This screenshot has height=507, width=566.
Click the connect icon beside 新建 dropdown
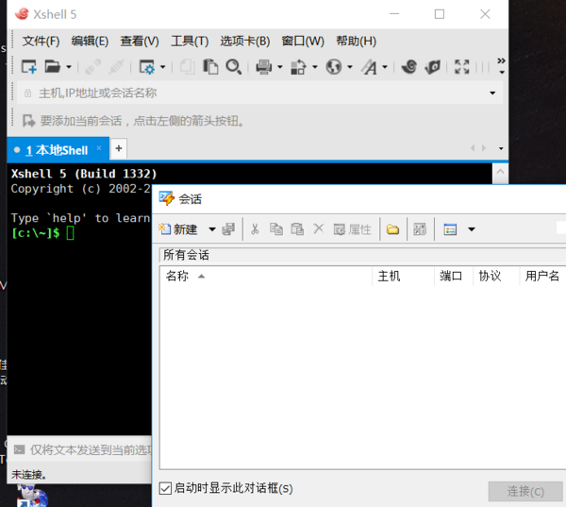click(228, 229)
